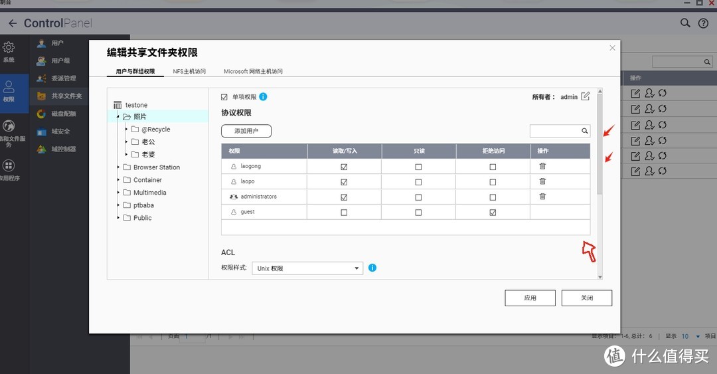Image resolution: width=717 pixels, height=374 pixels.
Task: Select the Multimedia folder in the tree
Action: [x=149, y=192]
